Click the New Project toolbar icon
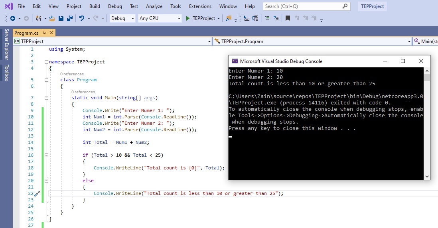The height and width of the screenshot is (228, 438). pyautogui.click(x=39, y=18)
